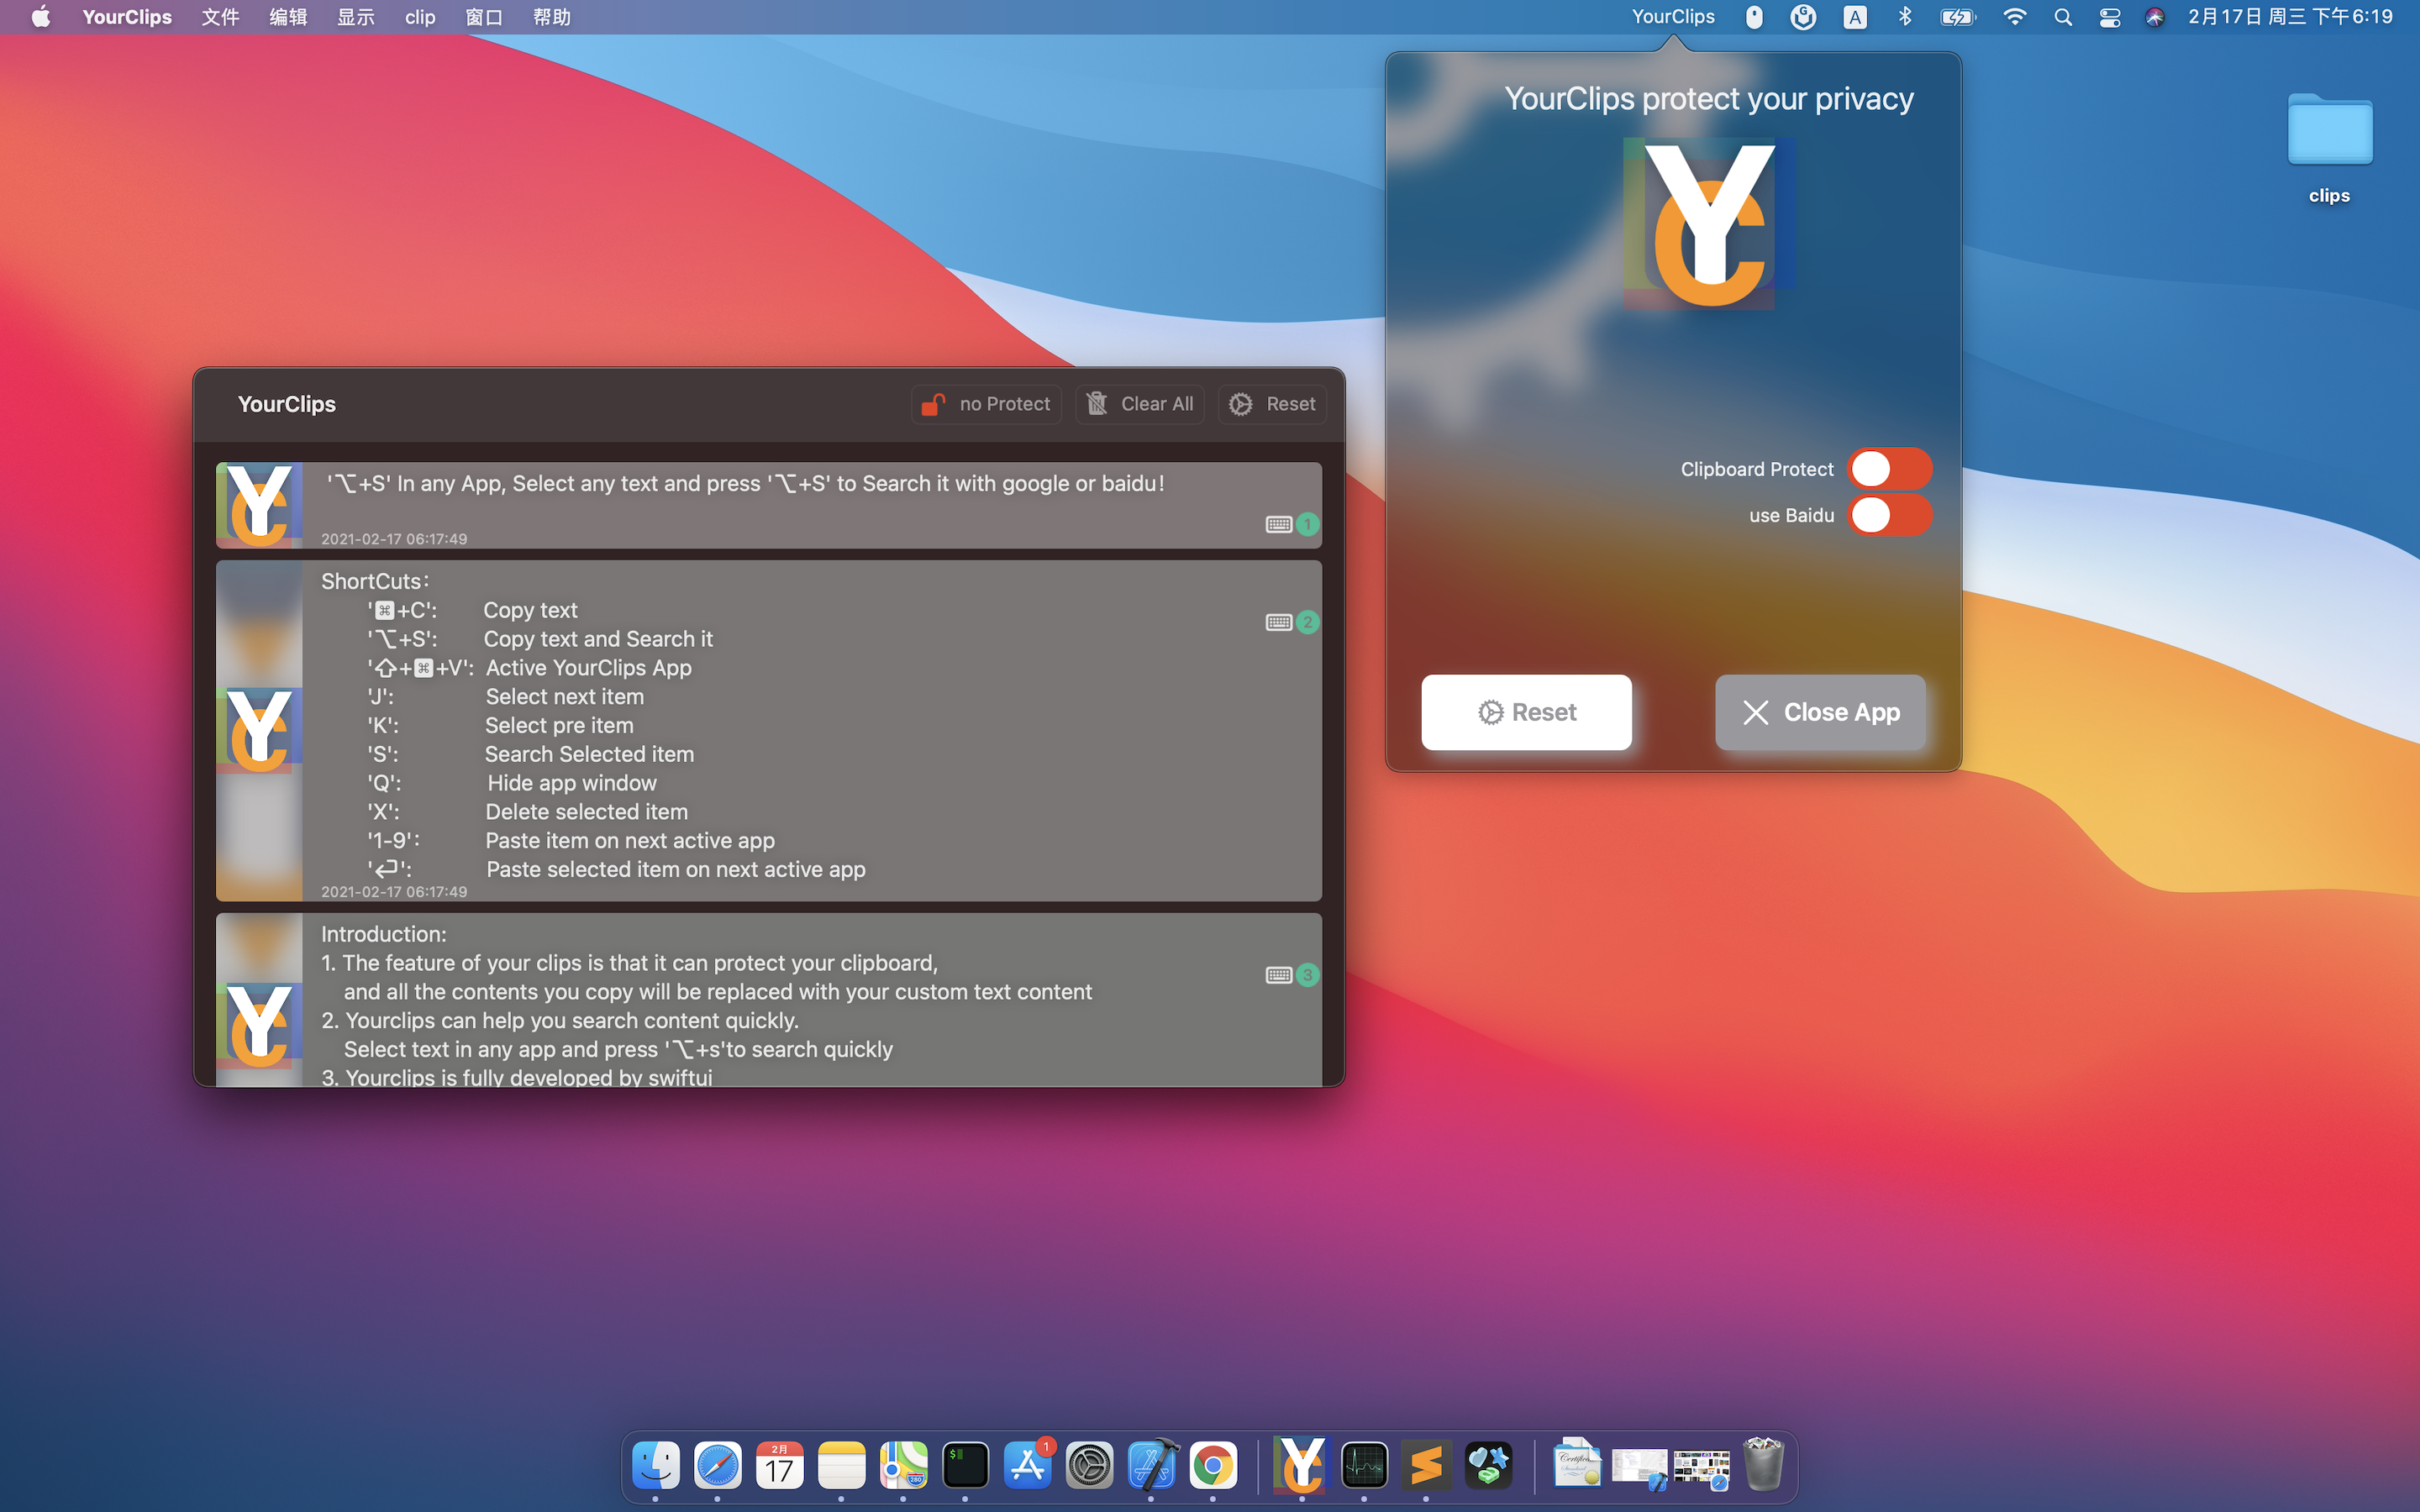Click the mouse status icon in menu bar
Viewport: 2420px width, 1512px height.
pos(1754,17)
